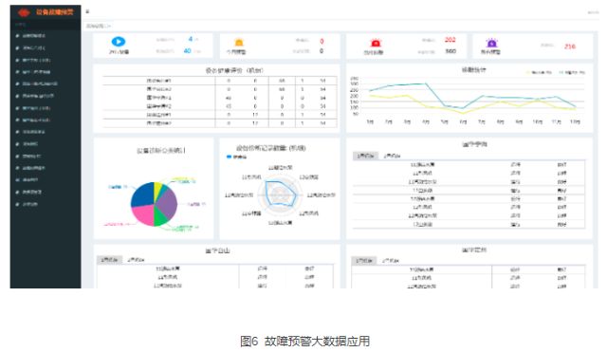Open the bottommost sidebar menu item
The height and width of the screenshot is (352, 607).
[29, 204]
